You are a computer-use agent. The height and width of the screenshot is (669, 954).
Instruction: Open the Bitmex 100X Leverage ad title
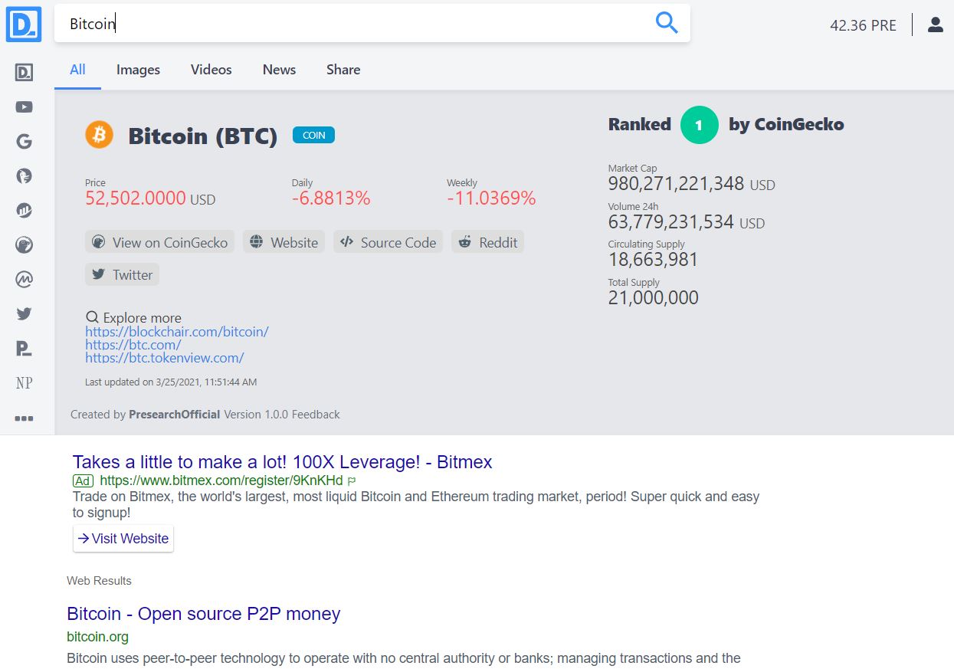[x=282, y=462]
